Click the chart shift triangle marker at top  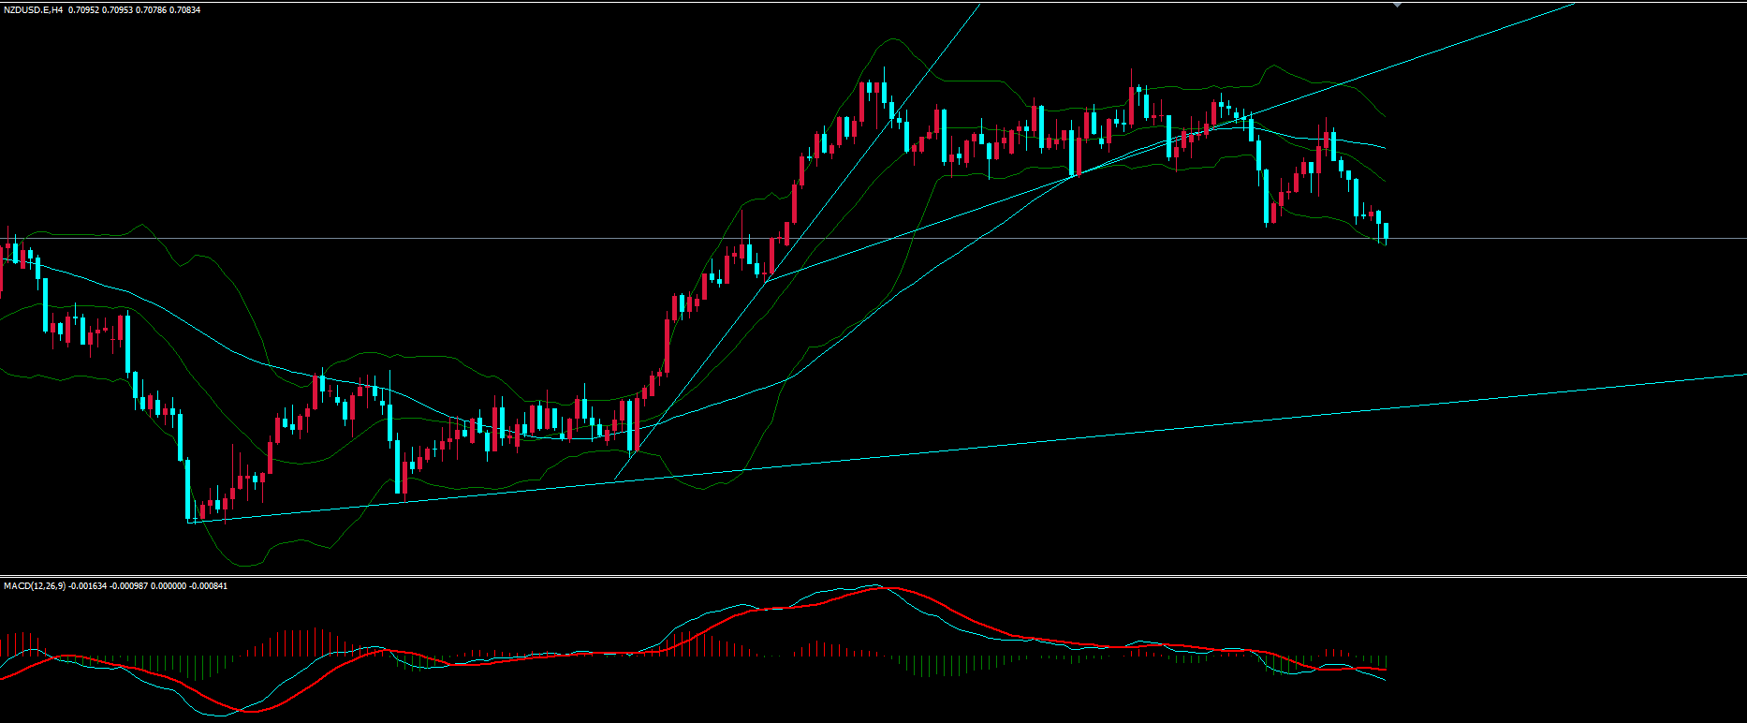point(1398,6)
